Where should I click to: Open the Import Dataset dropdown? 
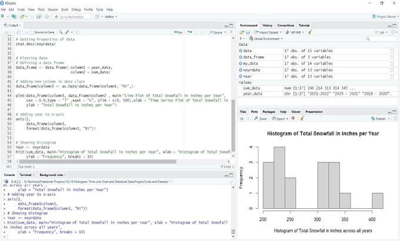pos(268,32)
